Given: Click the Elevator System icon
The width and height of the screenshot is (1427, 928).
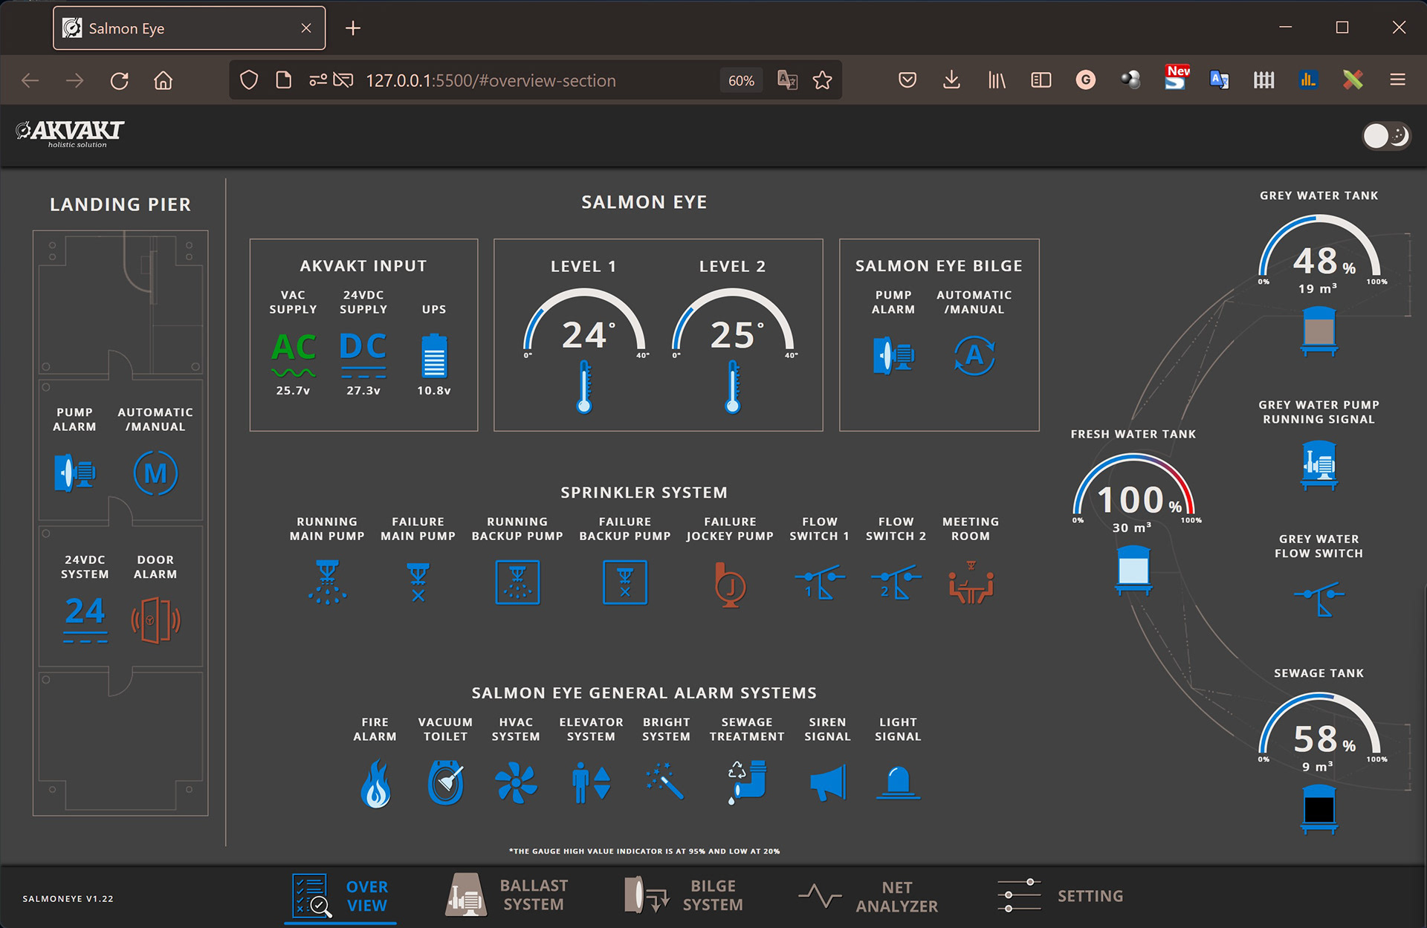Looking at the screenshot, I should coord(591,783).
